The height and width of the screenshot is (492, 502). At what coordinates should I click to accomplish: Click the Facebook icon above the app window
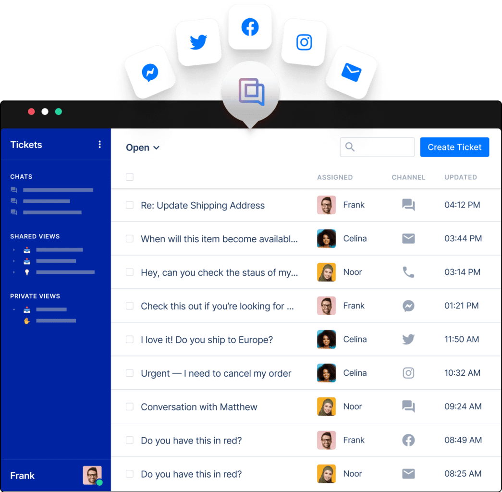tap(250, 27)
